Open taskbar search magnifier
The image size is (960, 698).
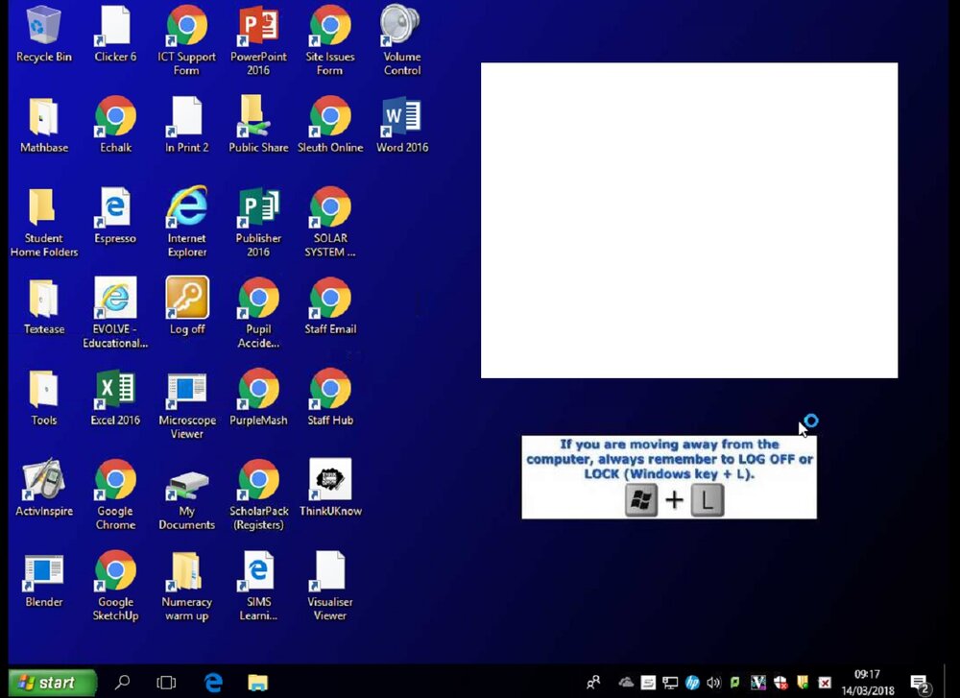123,682
